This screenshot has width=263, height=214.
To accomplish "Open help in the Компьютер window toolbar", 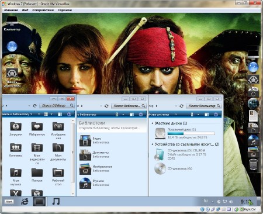I will tap(216, 115).
